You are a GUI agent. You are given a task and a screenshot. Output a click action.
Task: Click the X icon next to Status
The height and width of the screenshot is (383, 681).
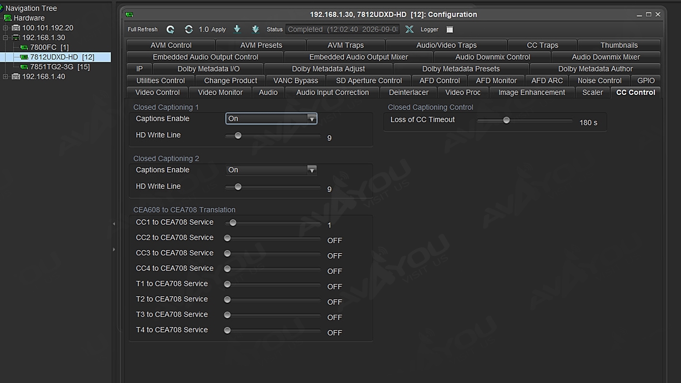(x=409, y=29)
